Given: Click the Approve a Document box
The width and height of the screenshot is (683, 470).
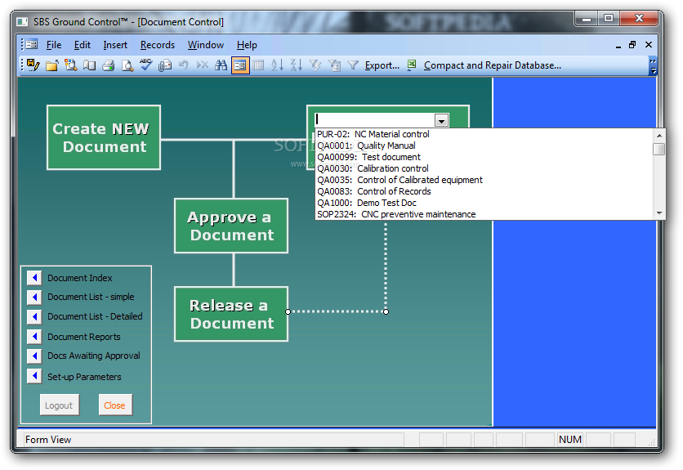Looking at the screenshot, I should click(231, 226).
